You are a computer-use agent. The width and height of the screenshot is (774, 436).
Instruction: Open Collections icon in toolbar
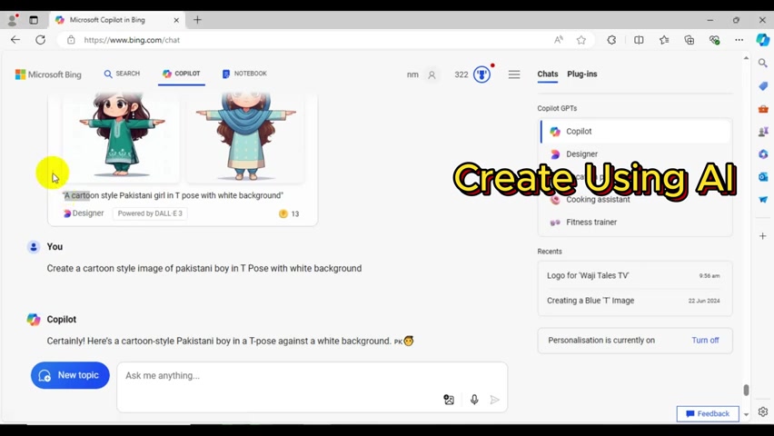pos(690,40)
